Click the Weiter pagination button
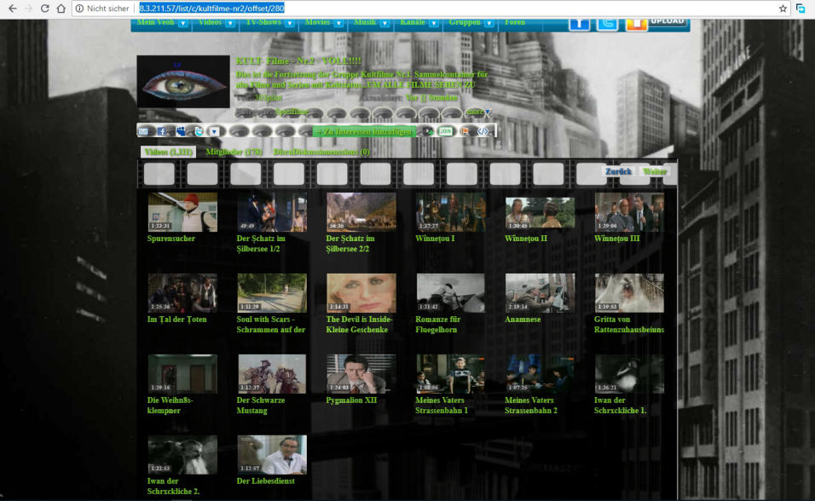Image resolution: width=815 pixels, height=501 pixels. 655,171
